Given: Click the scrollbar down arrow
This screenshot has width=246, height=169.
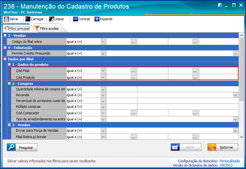Looking at the screenshot, I should point(241,137).
